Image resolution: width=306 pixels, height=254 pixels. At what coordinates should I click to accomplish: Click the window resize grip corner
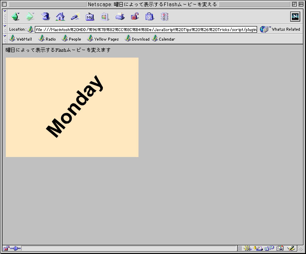point(301,249)
